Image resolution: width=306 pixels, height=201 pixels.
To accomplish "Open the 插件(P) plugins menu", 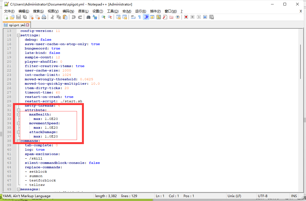I will point(155,11).
